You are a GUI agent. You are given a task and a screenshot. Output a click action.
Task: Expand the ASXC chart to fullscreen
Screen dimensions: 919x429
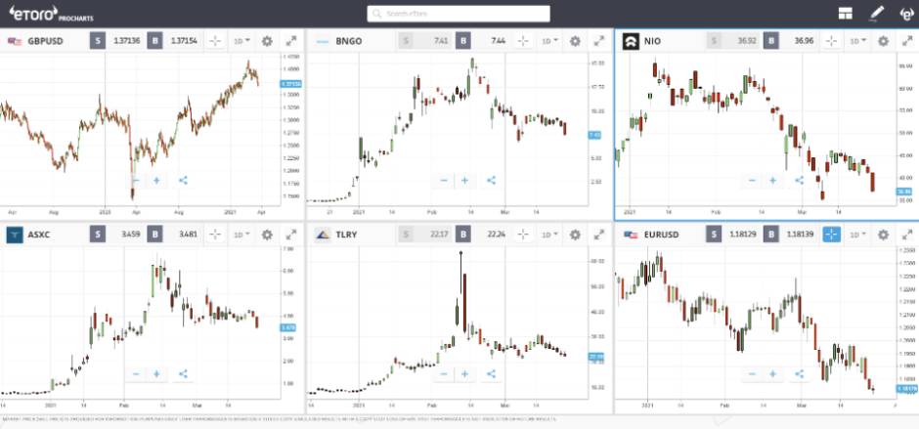(x=291, y=235)
